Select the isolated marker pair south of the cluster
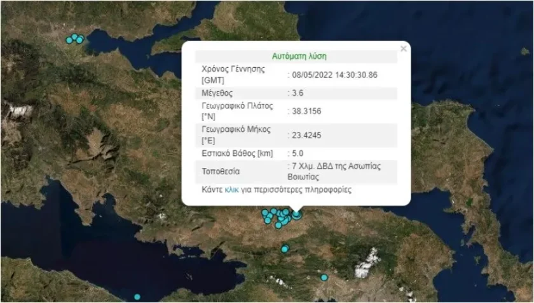The height and width of the screenshot is (303, 534). [285, 249]
